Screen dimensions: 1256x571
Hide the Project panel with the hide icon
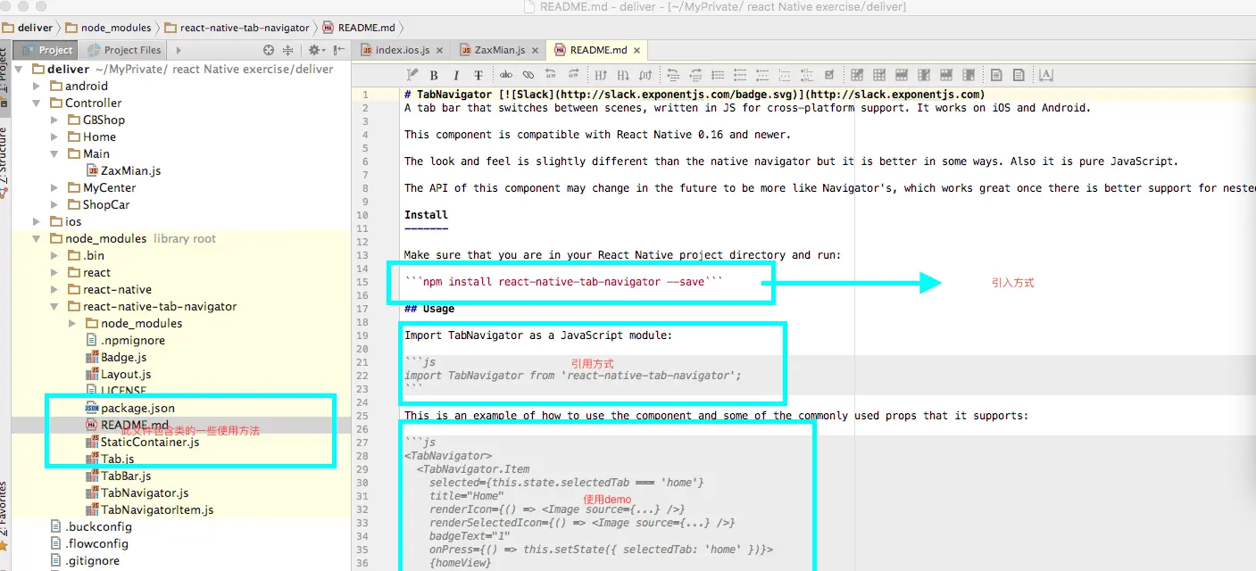[x=338, y=50]
